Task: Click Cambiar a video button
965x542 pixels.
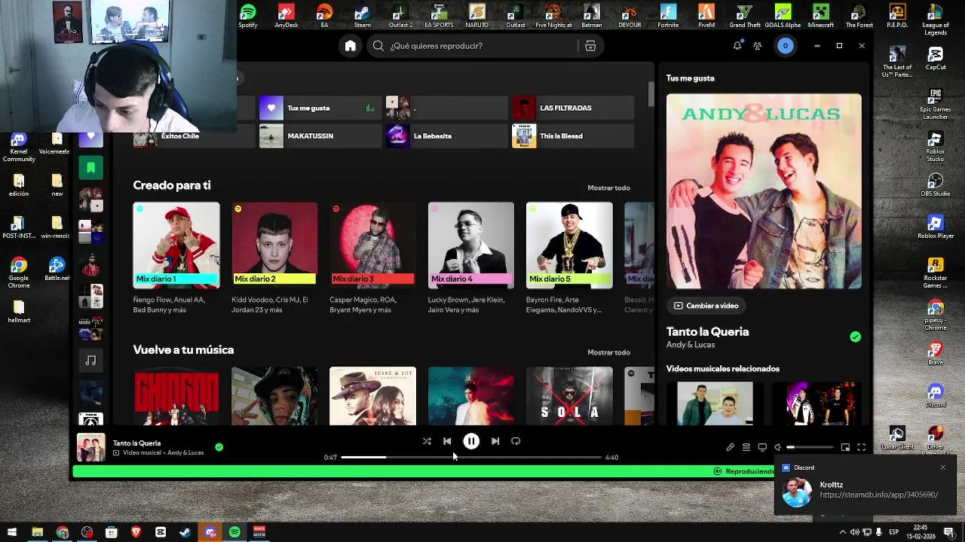Action: [x=706, y=306]
